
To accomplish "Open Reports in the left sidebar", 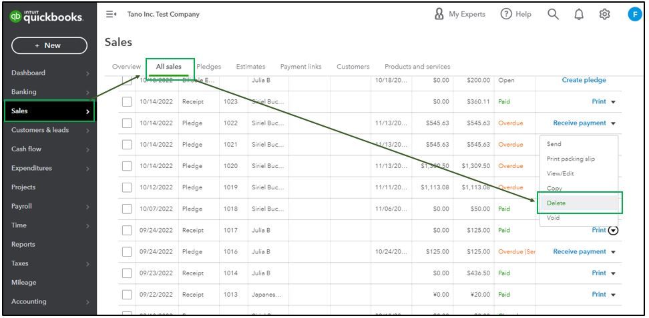I will click(x=23, y=244).
